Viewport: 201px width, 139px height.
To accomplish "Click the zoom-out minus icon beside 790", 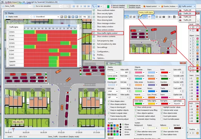I will tap(80, 17).
